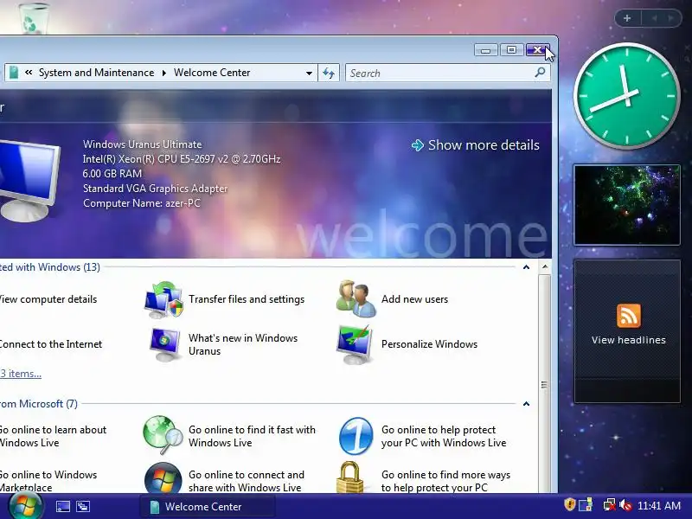Click Personalize Windows text
This screenshot has width=692, height=519.
[x=429, y=344]
